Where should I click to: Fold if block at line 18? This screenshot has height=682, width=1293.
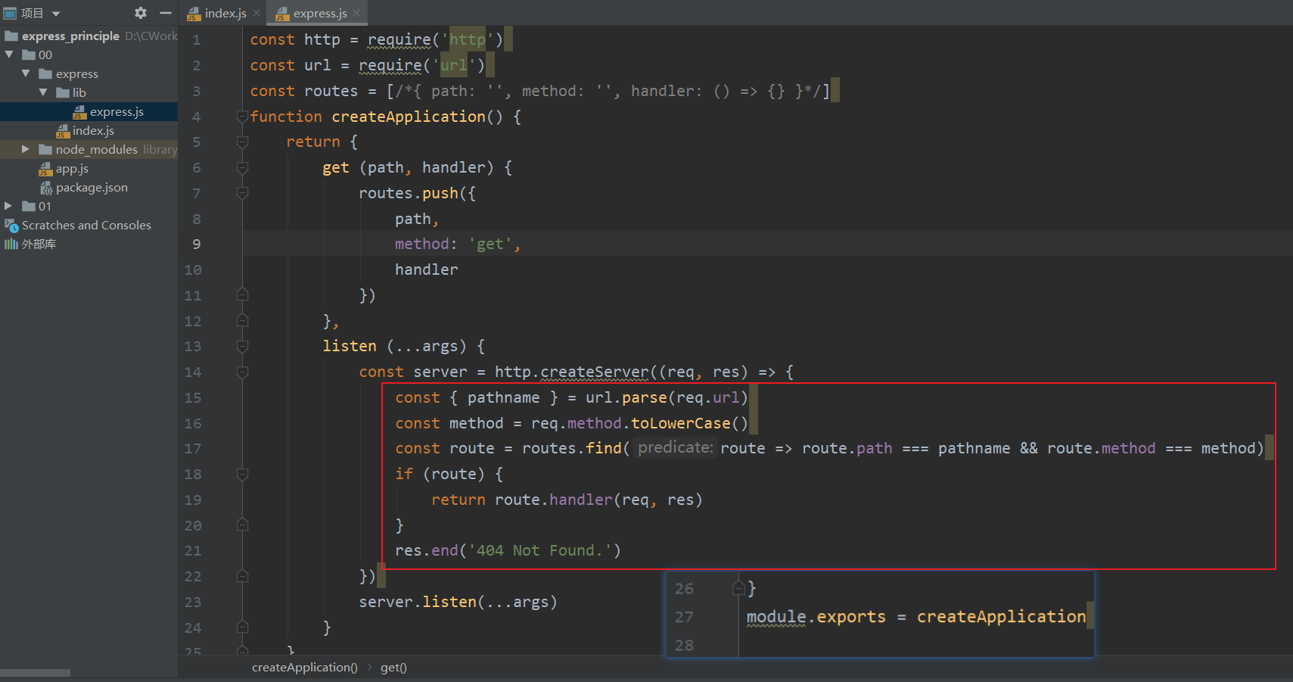[242, 474]
